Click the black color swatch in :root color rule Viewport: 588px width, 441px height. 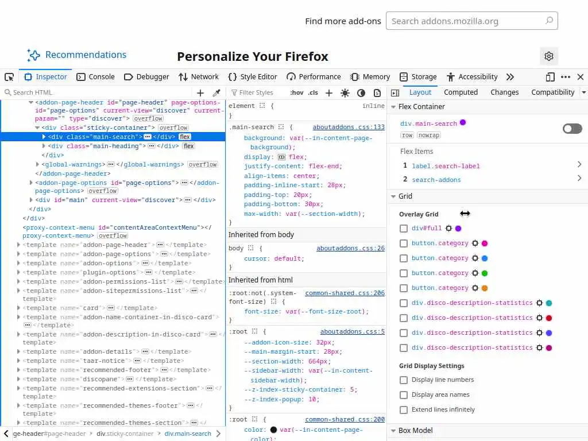[273, 430]
